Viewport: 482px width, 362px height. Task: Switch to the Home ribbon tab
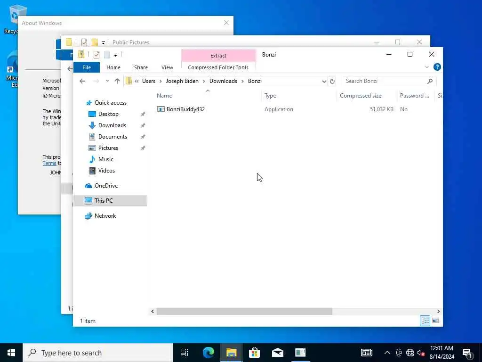113,67
